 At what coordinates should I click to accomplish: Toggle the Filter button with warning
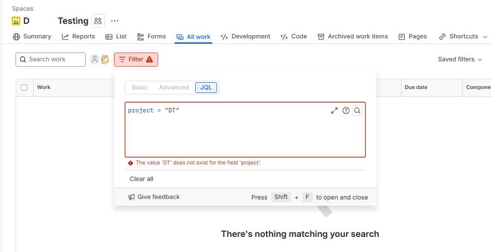pyautogui.click(x=136, y=59)
